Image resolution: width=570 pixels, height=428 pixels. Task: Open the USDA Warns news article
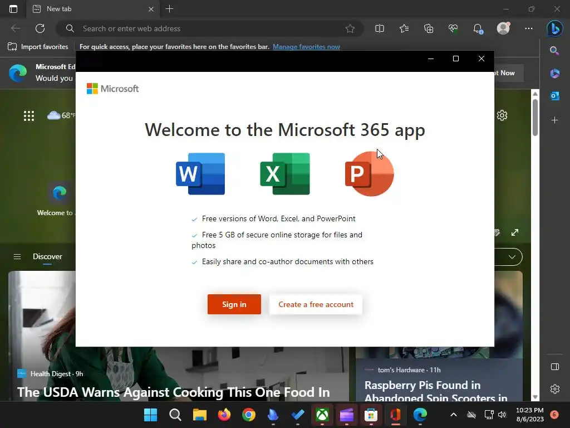point(174,392)
